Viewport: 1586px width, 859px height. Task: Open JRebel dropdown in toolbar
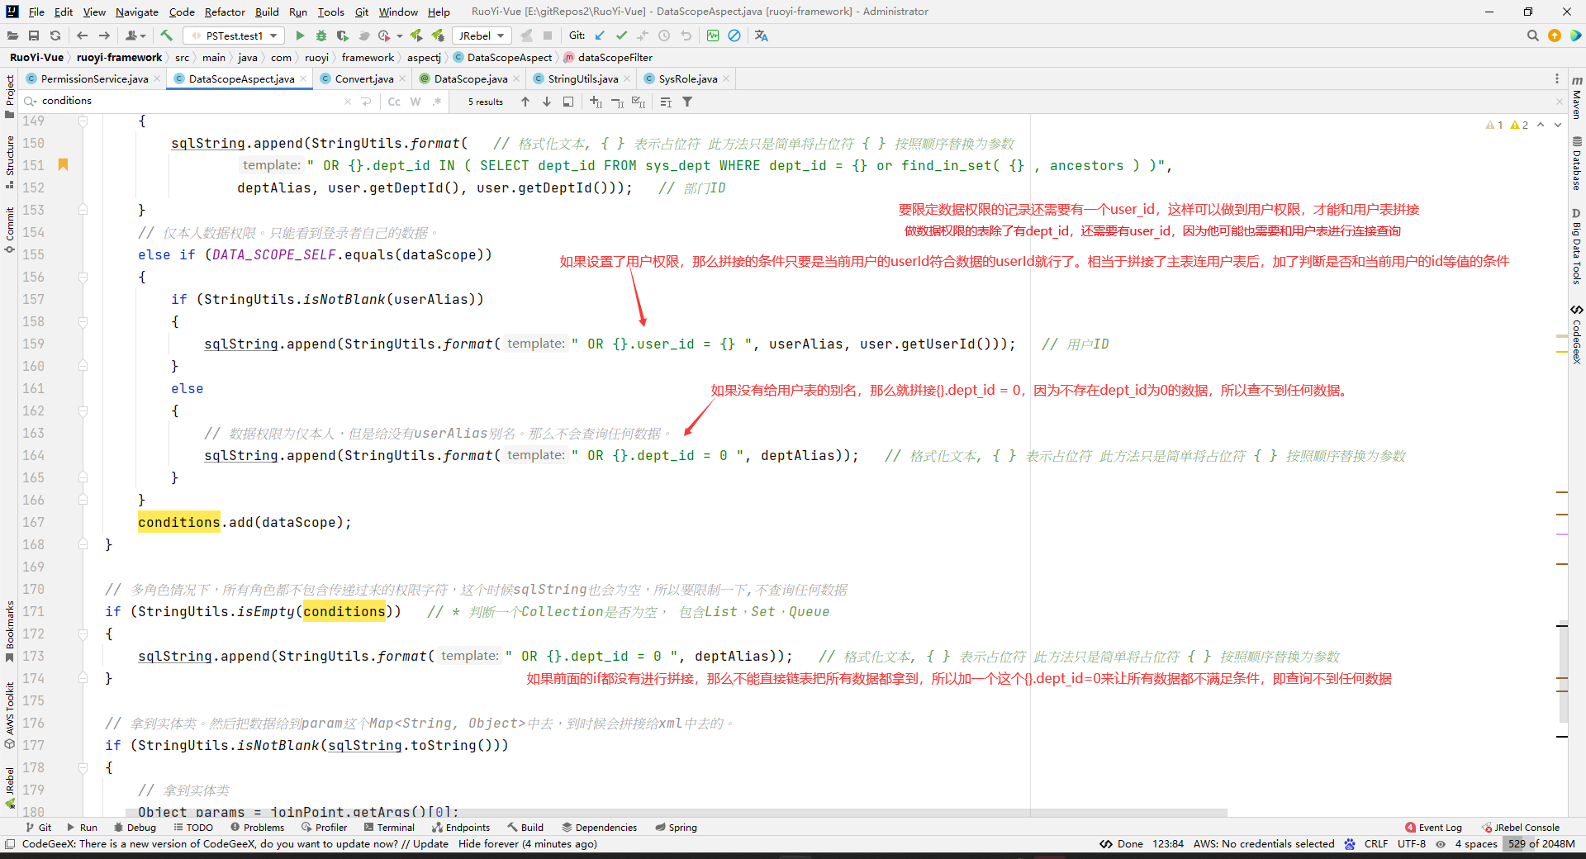click(482, 36)
